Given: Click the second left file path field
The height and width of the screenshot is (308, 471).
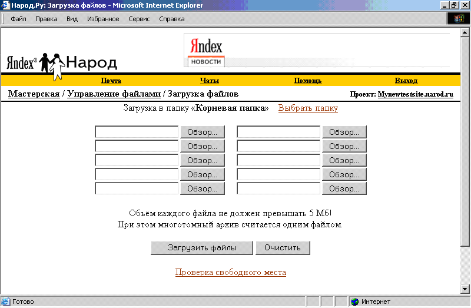Looking at the screenshot, I should coord(137,146).
